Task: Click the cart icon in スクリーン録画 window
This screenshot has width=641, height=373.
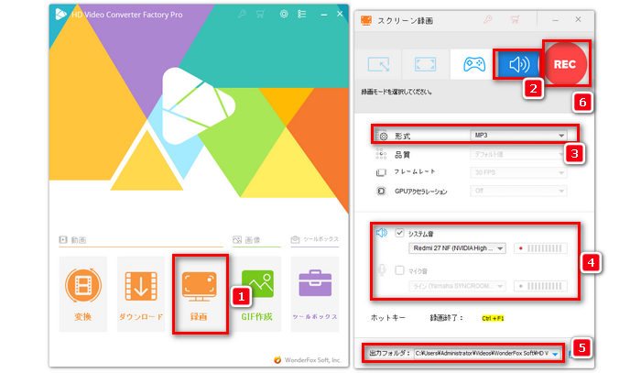Action: tap(515, 19)
